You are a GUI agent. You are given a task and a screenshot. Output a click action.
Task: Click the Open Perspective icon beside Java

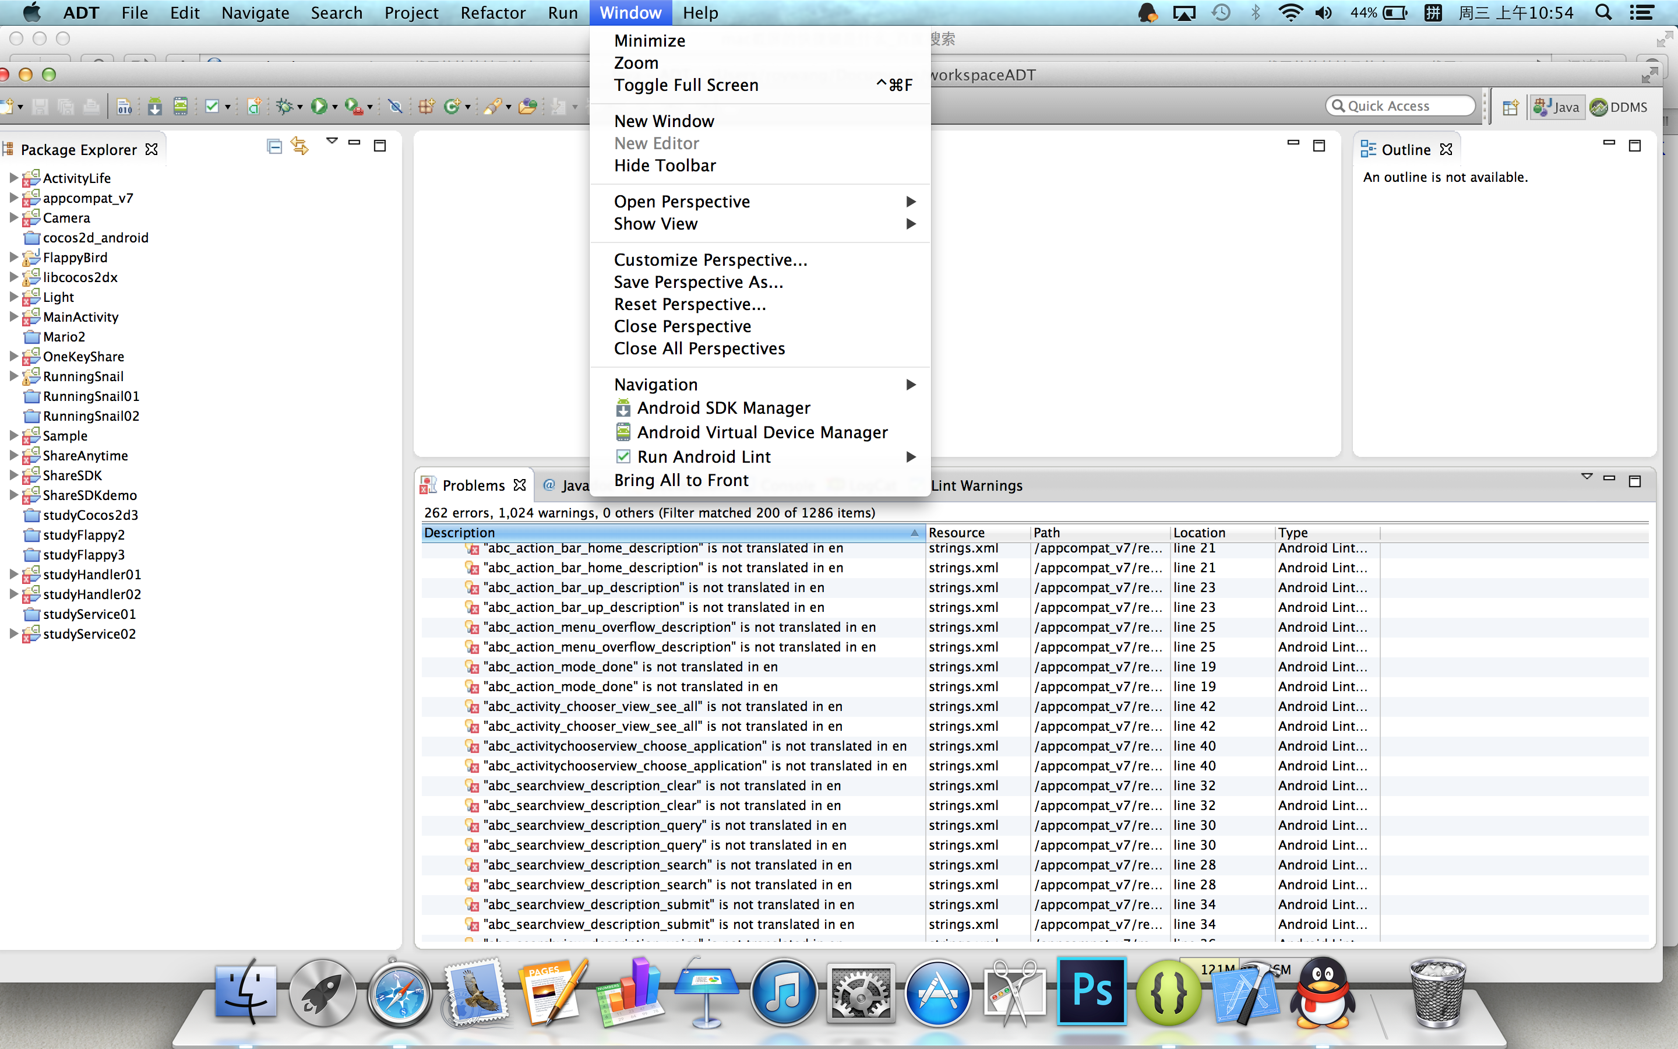point(1510,107)
